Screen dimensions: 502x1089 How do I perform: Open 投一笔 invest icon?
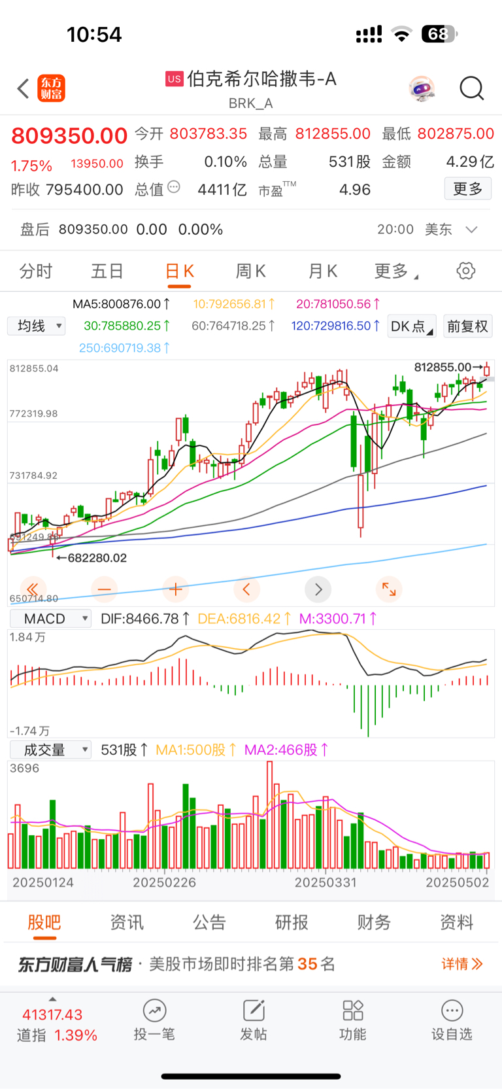[x=154, y=1011]
